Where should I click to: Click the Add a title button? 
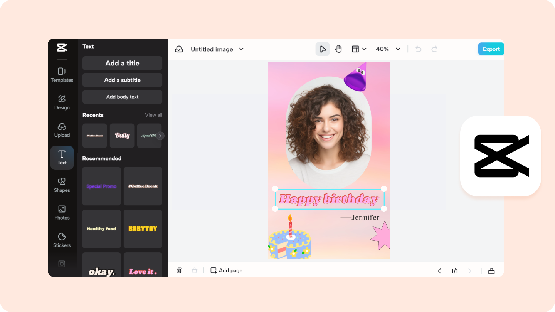[x=122, y=63]
